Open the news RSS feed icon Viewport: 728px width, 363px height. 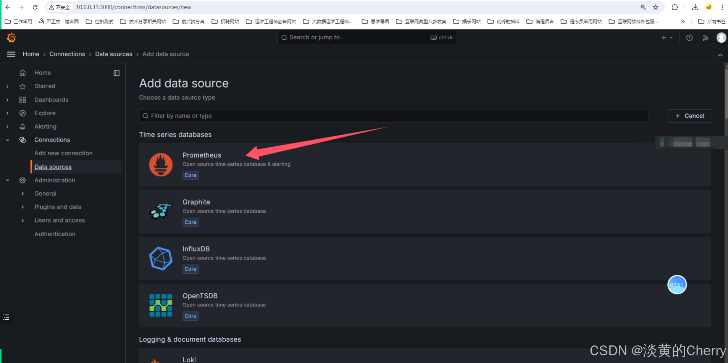tap(705, 37)
